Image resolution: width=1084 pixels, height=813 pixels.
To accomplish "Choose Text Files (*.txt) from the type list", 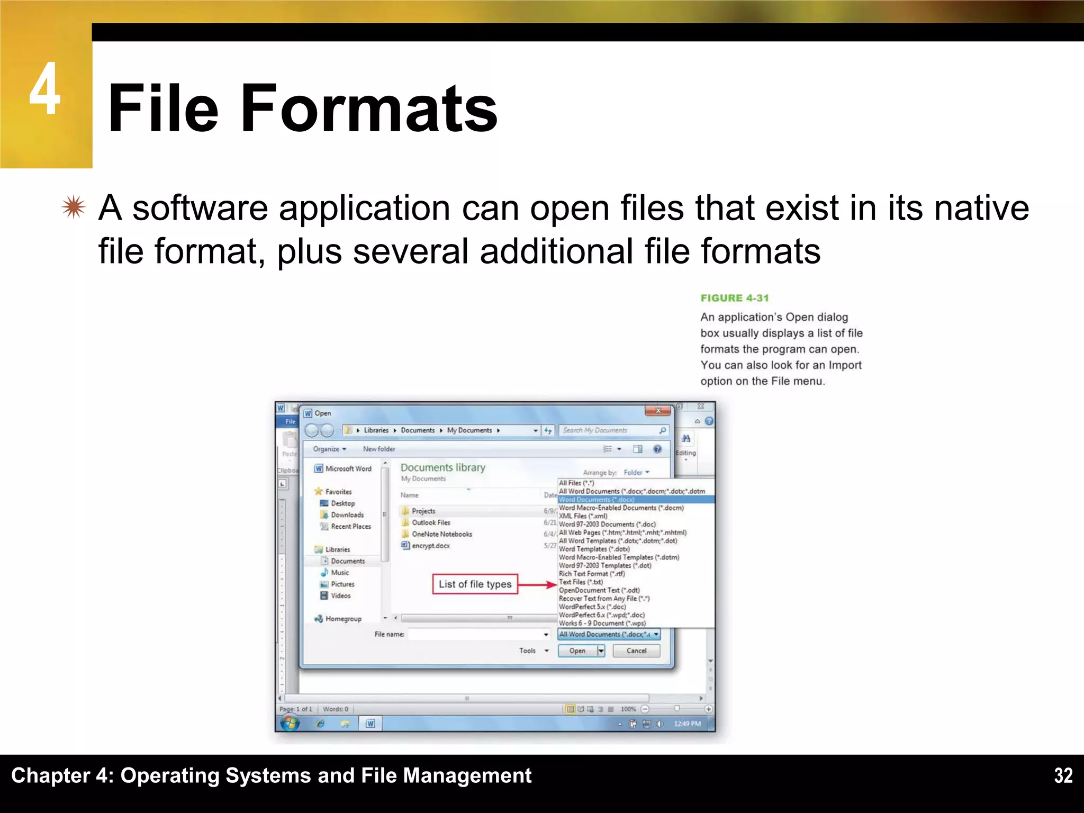I will [x=581, y=582].
